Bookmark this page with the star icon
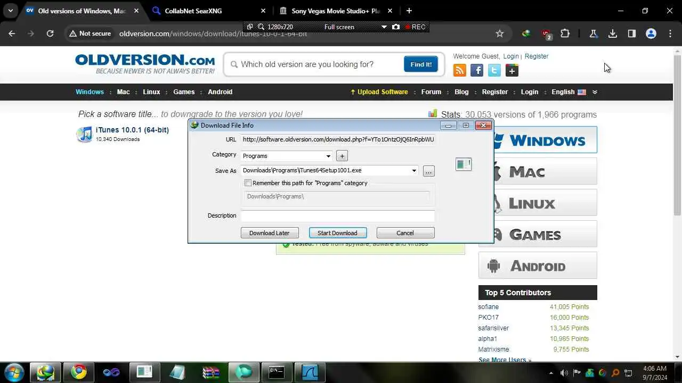 pos(499,34)
